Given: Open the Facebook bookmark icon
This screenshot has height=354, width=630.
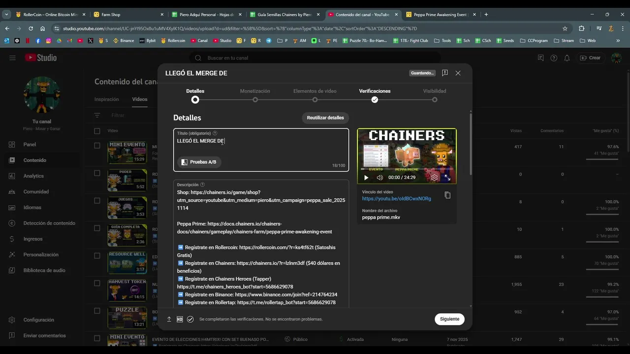Looking at the screenshot, I should [38, 41].
